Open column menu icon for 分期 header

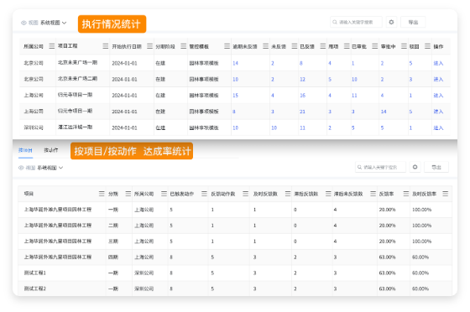click(x=128, y=194)
